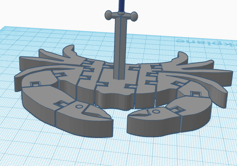Click the left round end of the sword crossguard
This screenshot has width=237, height=166.
click(x=108, y=15)
